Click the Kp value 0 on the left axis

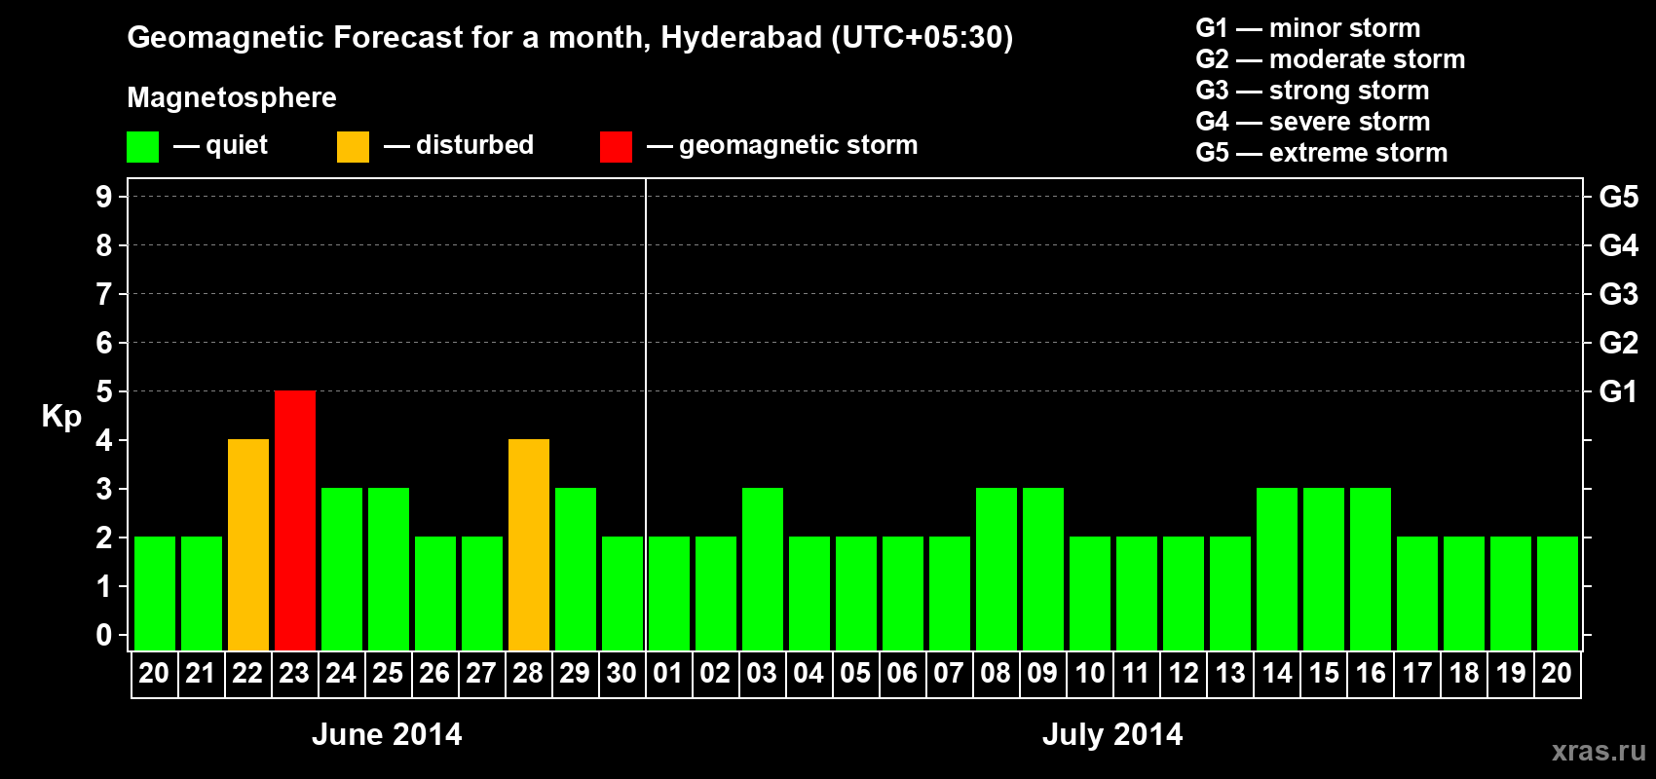[x=104, y=635]
